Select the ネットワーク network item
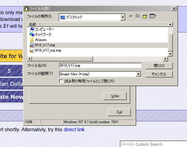187x147 pixels. coord(41,34)
